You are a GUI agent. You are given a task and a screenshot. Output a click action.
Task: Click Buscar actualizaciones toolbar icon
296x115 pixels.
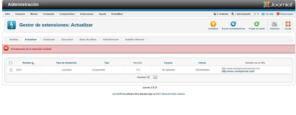click(x=233, y=24)
